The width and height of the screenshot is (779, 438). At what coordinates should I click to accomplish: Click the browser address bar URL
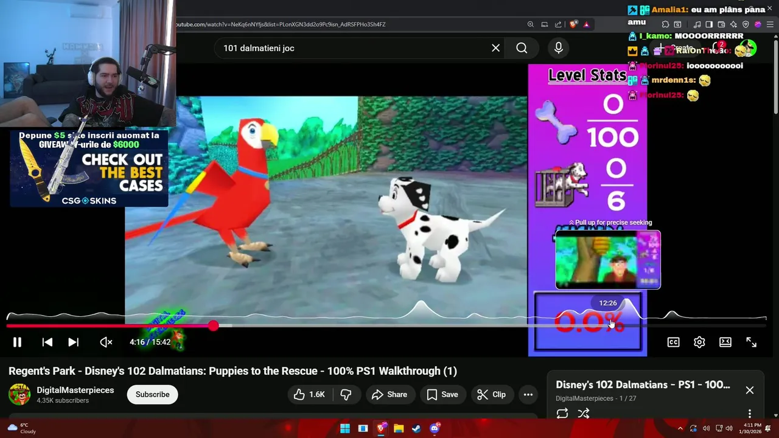point(281,24)
